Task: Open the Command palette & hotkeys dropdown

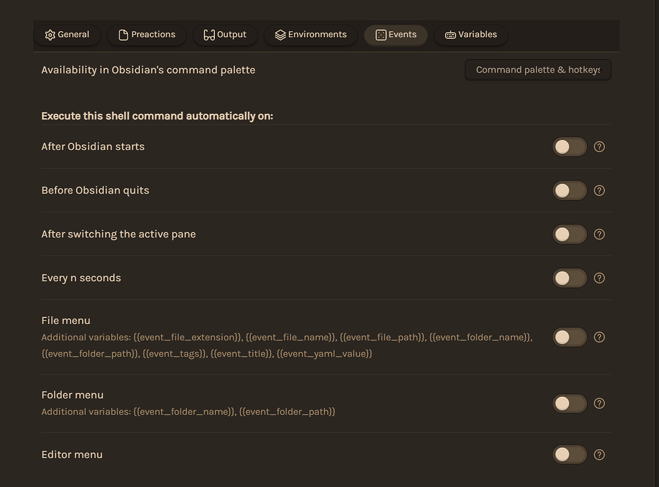Action: pyautogui.click(x=538, y=70)
